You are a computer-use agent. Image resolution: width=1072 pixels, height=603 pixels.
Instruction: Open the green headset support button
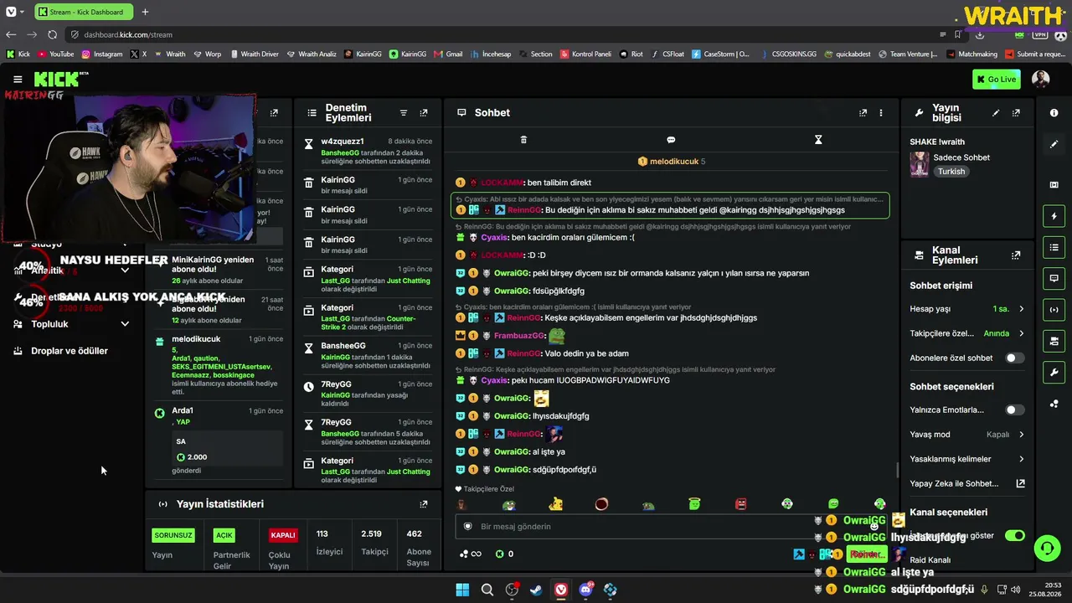(x=1047, y=548)
